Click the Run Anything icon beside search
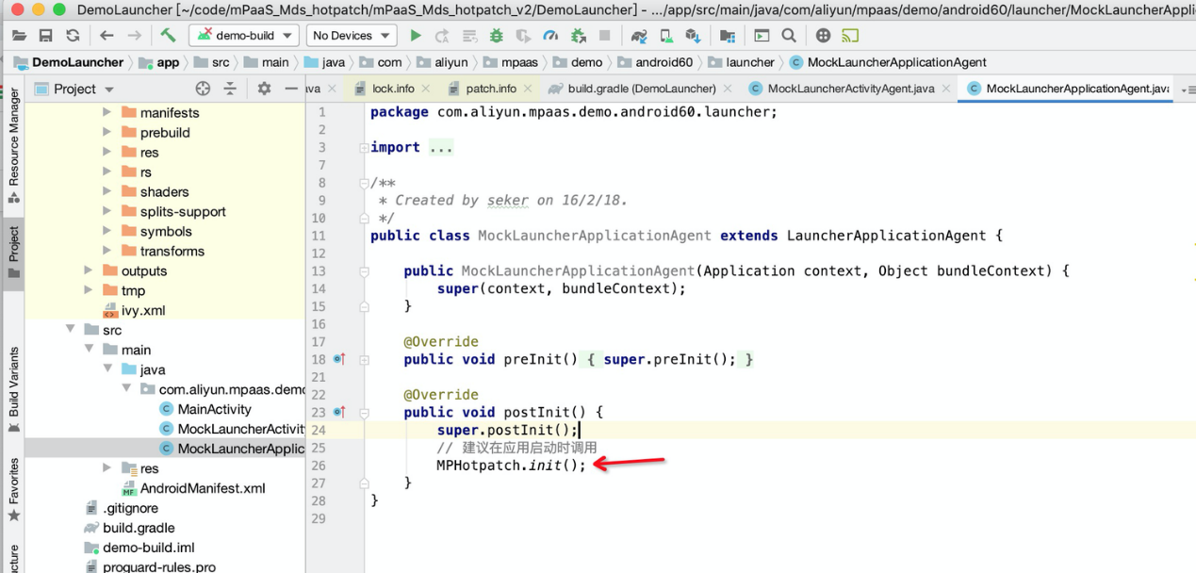1196x573 pixels. coord(762,36)
